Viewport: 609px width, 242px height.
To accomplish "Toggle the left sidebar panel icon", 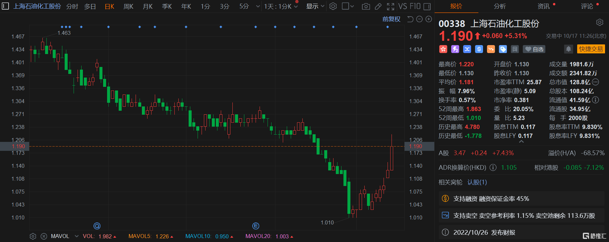I will point(5,6).
